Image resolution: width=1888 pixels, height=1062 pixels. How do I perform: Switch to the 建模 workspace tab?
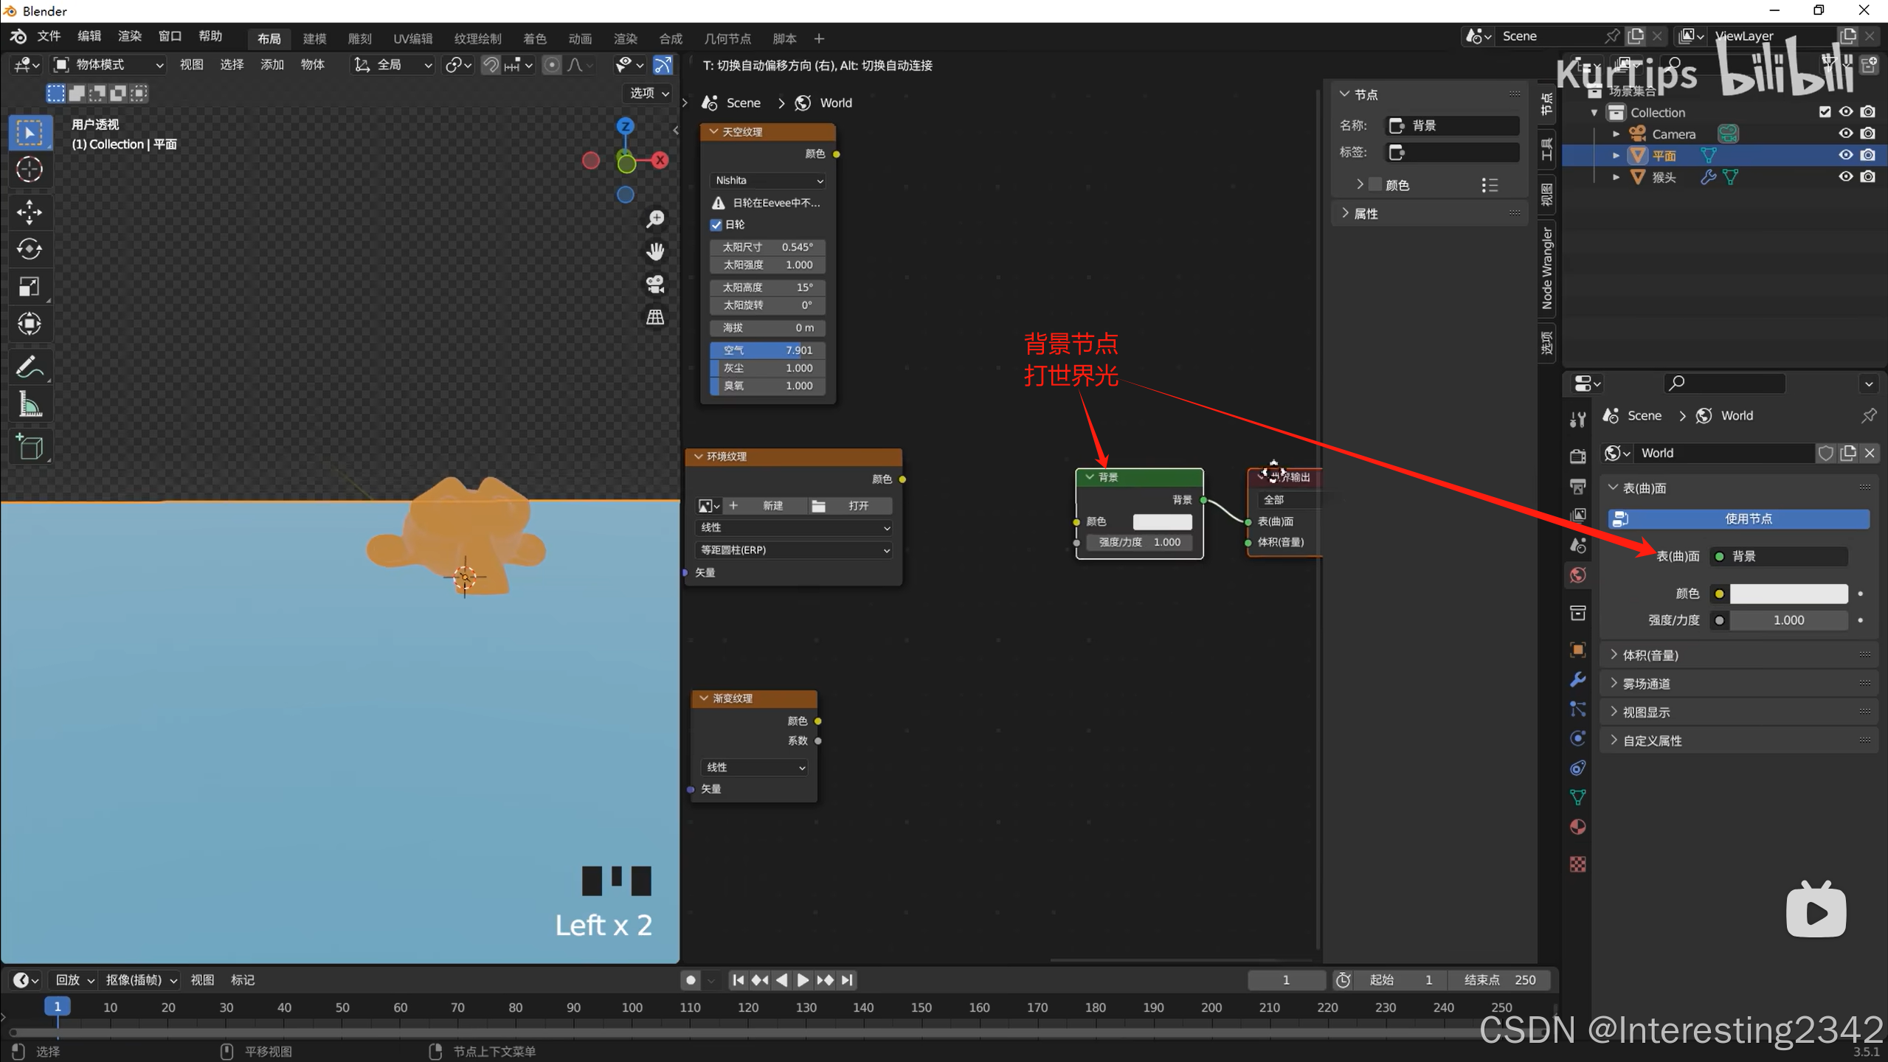pyautogui.click(x=314, y=38)
